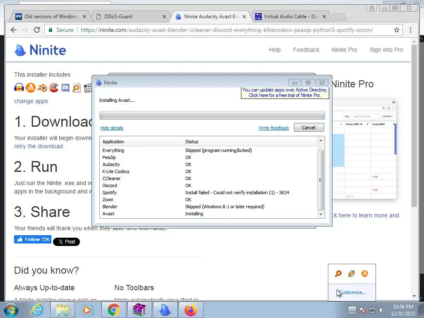This screenshot has height=318, width=424.
Task: Open the Help page
Action: pyautogui.click(x=275, y=50)
